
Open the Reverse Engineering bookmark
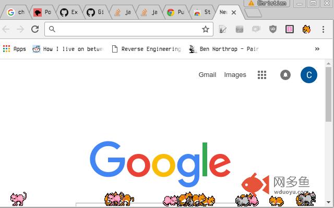coord(147,49)
